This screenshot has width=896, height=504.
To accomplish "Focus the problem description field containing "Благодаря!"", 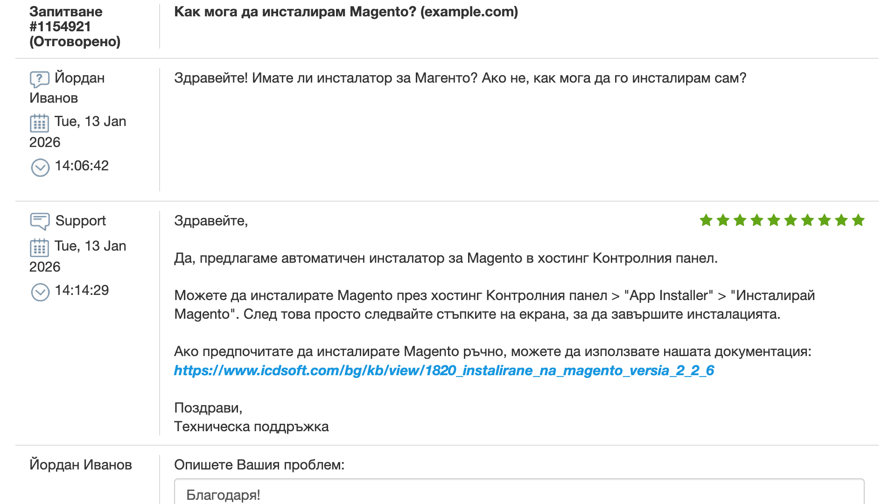I will (519, 494).
